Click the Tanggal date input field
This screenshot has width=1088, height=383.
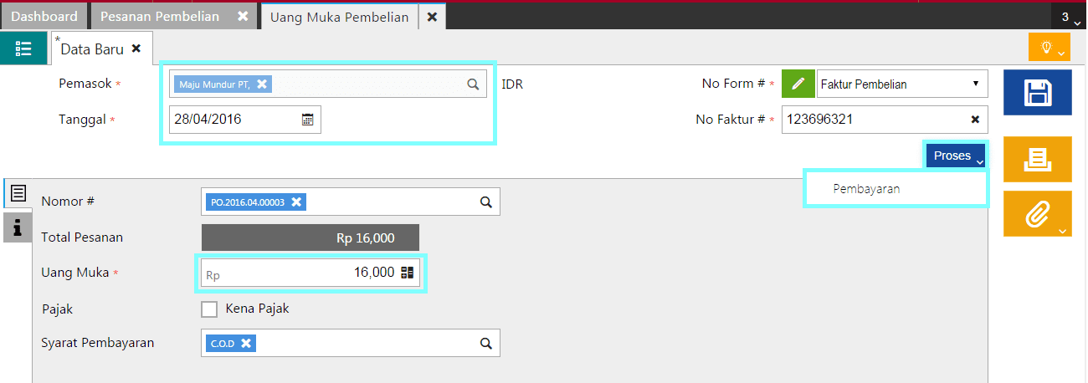click(234, 120)
